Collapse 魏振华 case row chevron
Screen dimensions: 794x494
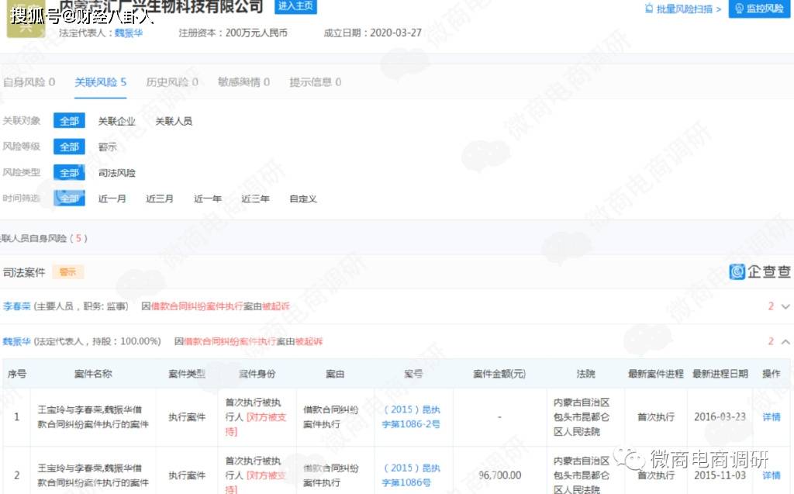pos(785,341)
